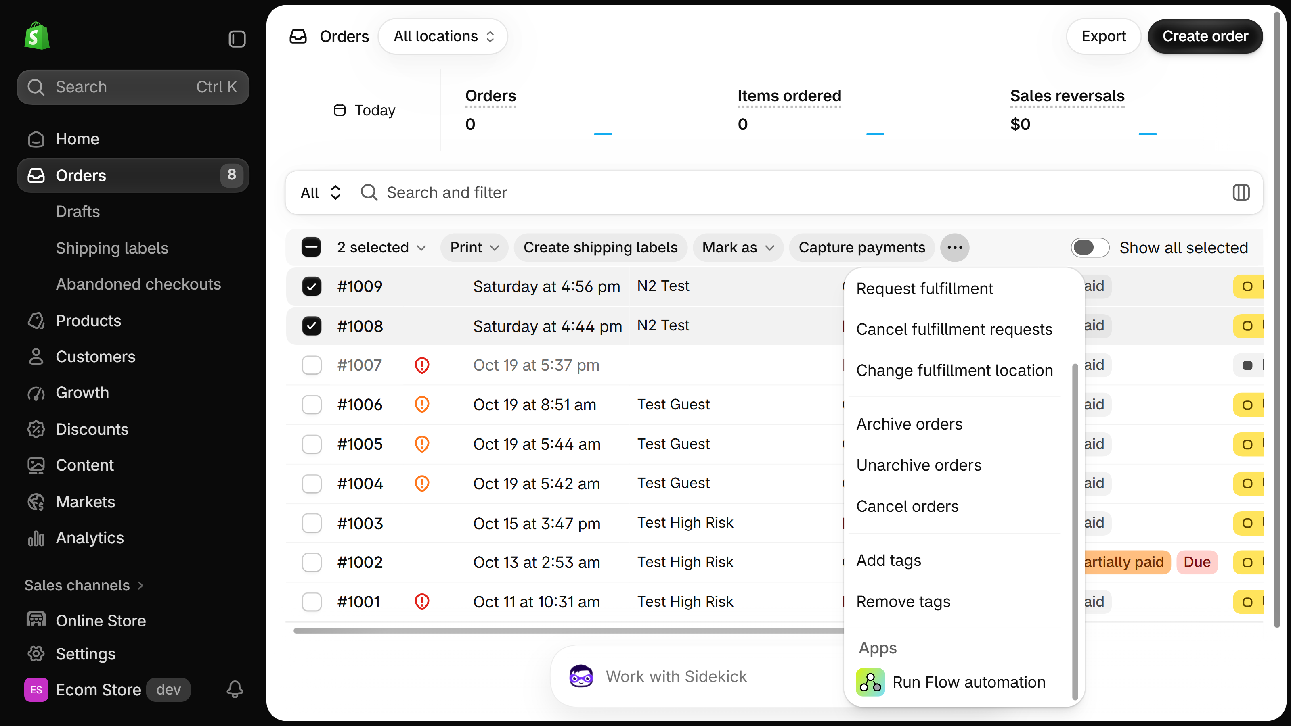Expand the Sales channels section
Screen dimensions: 1291x726
point(84,585)
